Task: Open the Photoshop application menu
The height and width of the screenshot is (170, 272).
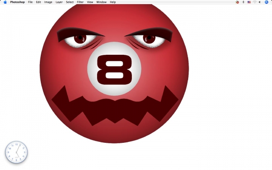Action: pyautogui.click(x=17, y=2)
